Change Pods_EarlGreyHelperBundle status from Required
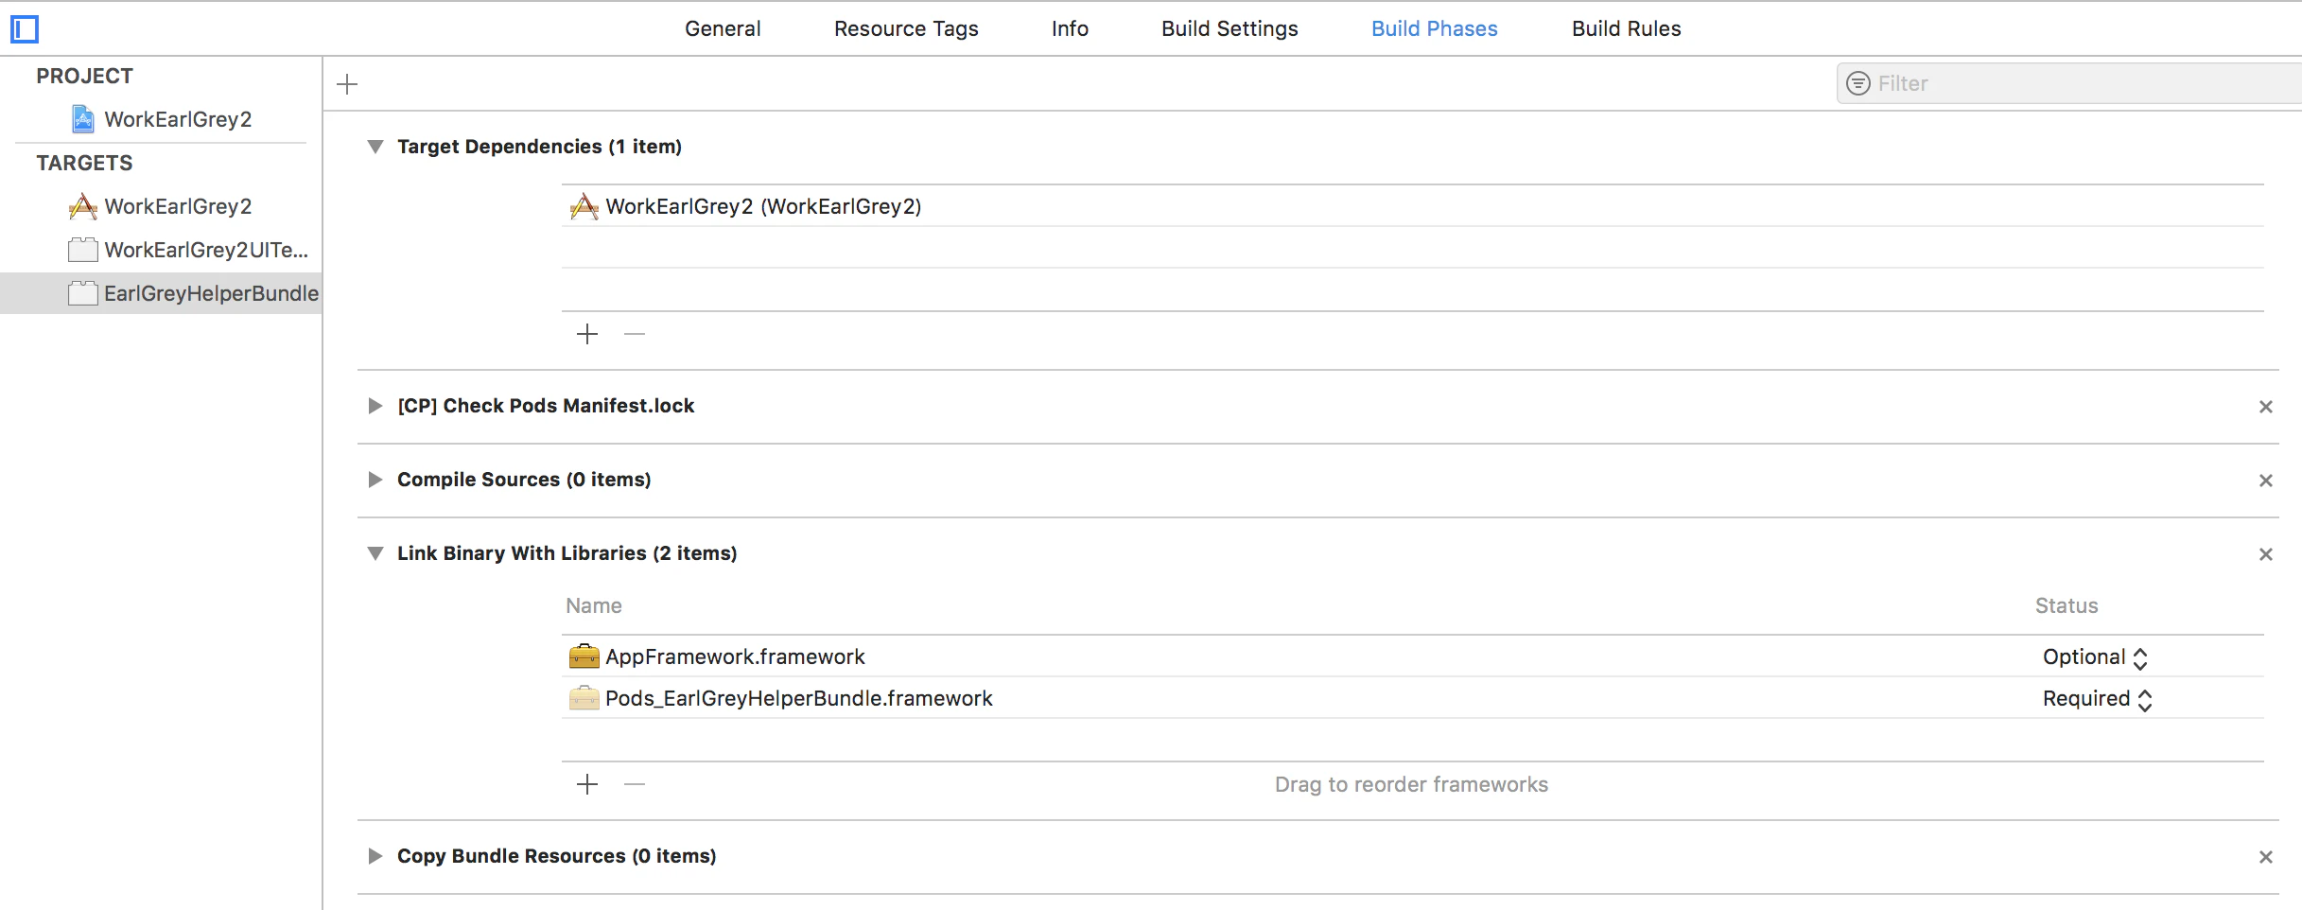 tap(2097, 699)
